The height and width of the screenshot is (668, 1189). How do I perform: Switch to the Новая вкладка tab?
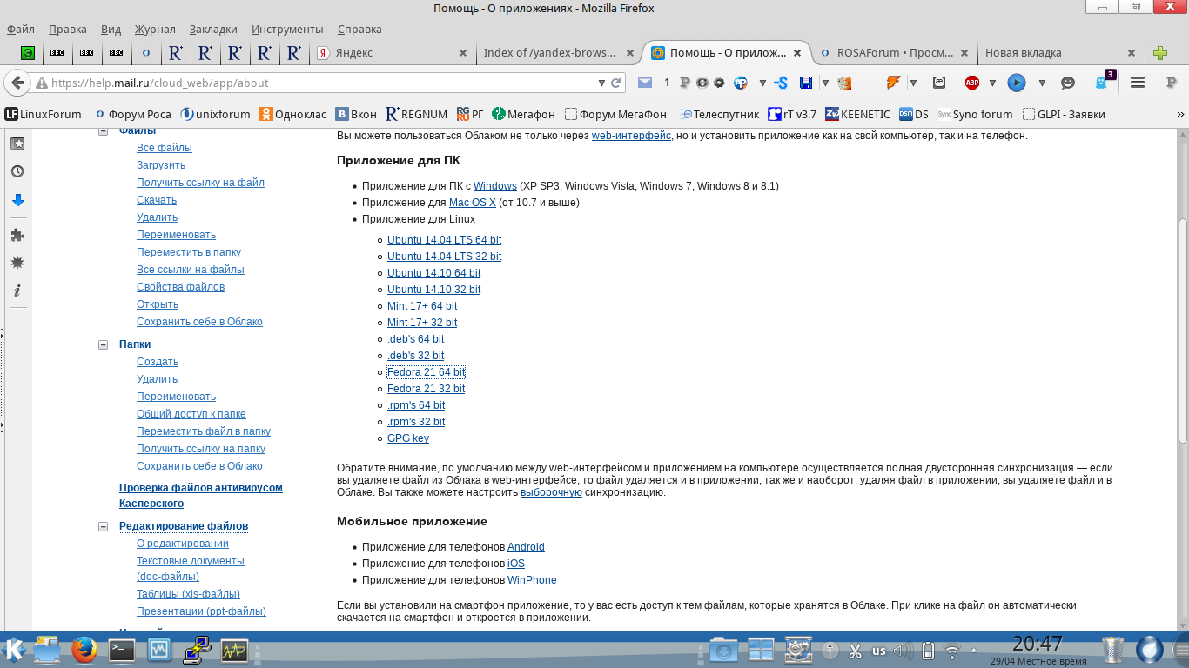tap(1059, 53)
